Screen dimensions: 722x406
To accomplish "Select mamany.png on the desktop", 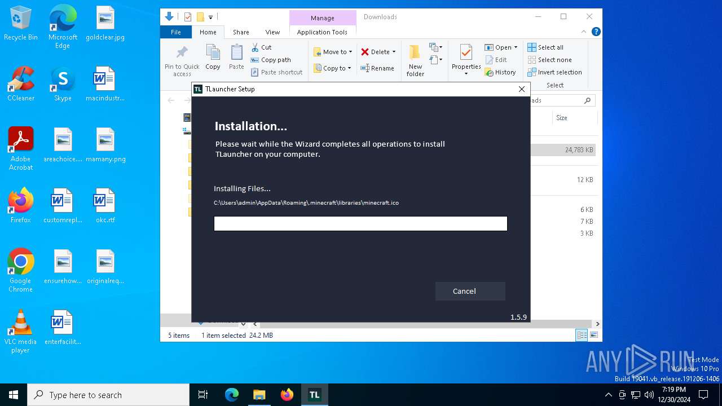I will tap(105, 145).
